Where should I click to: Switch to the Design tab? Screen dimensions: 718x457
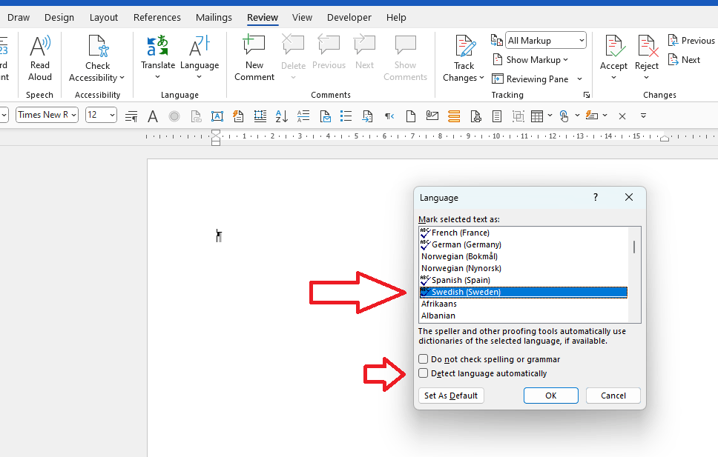click(59, 17)
